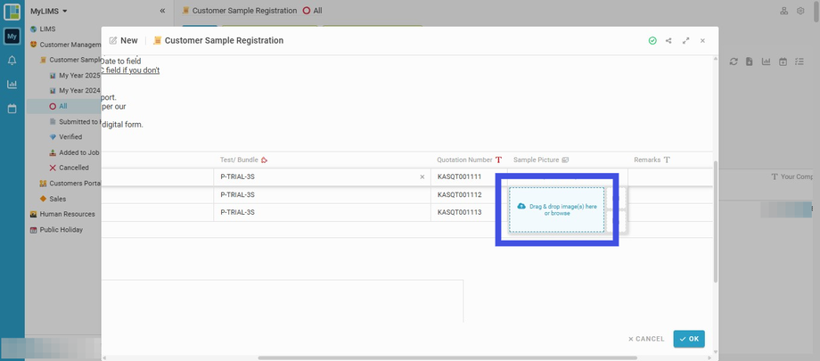
Task: Cancel the new registration dialog
Action: [646, 339]
